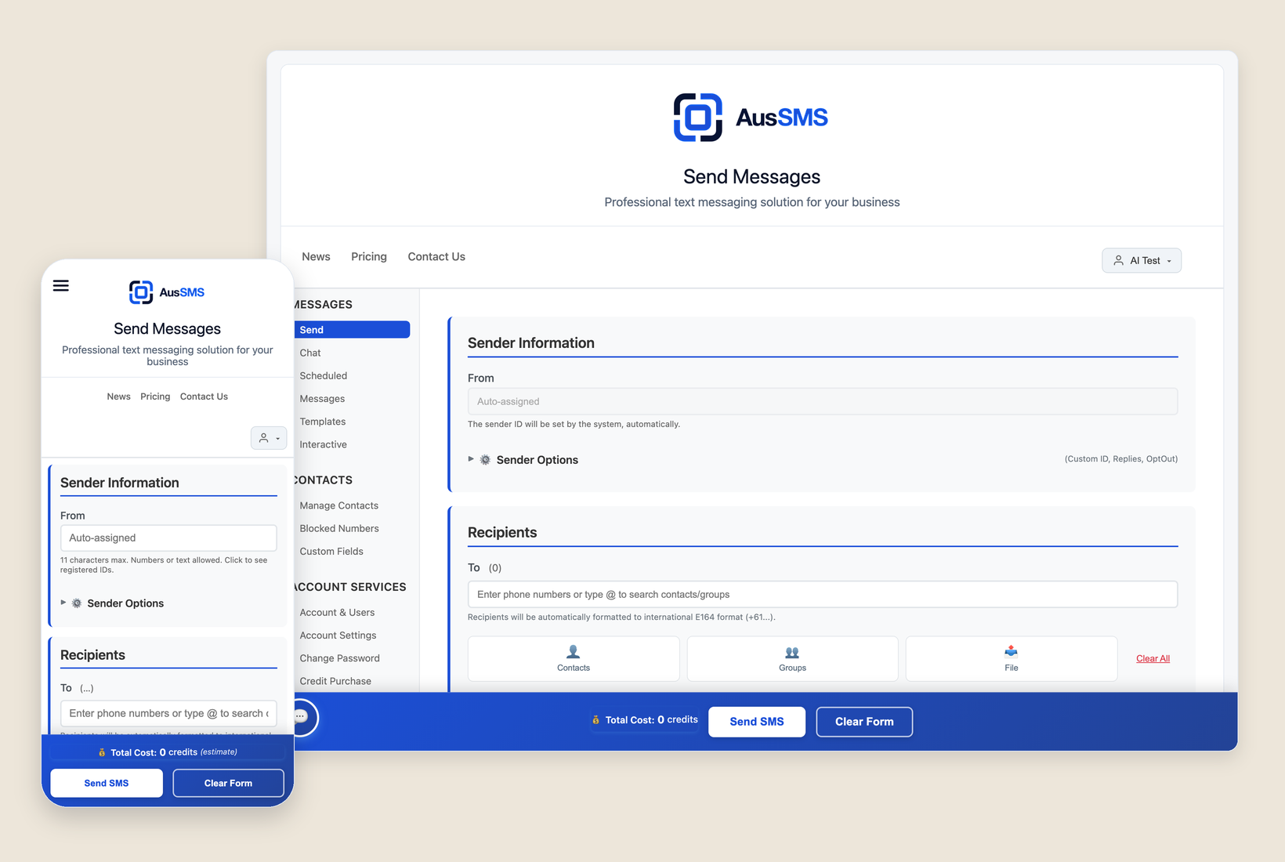The height and width of the screenshot is (862, 1285).
Task: Open News link in mobile view
Action: pos(118,397)
